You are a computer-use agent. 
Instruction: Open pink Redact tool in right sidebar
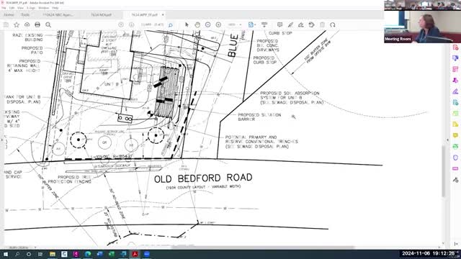(455, 168)
